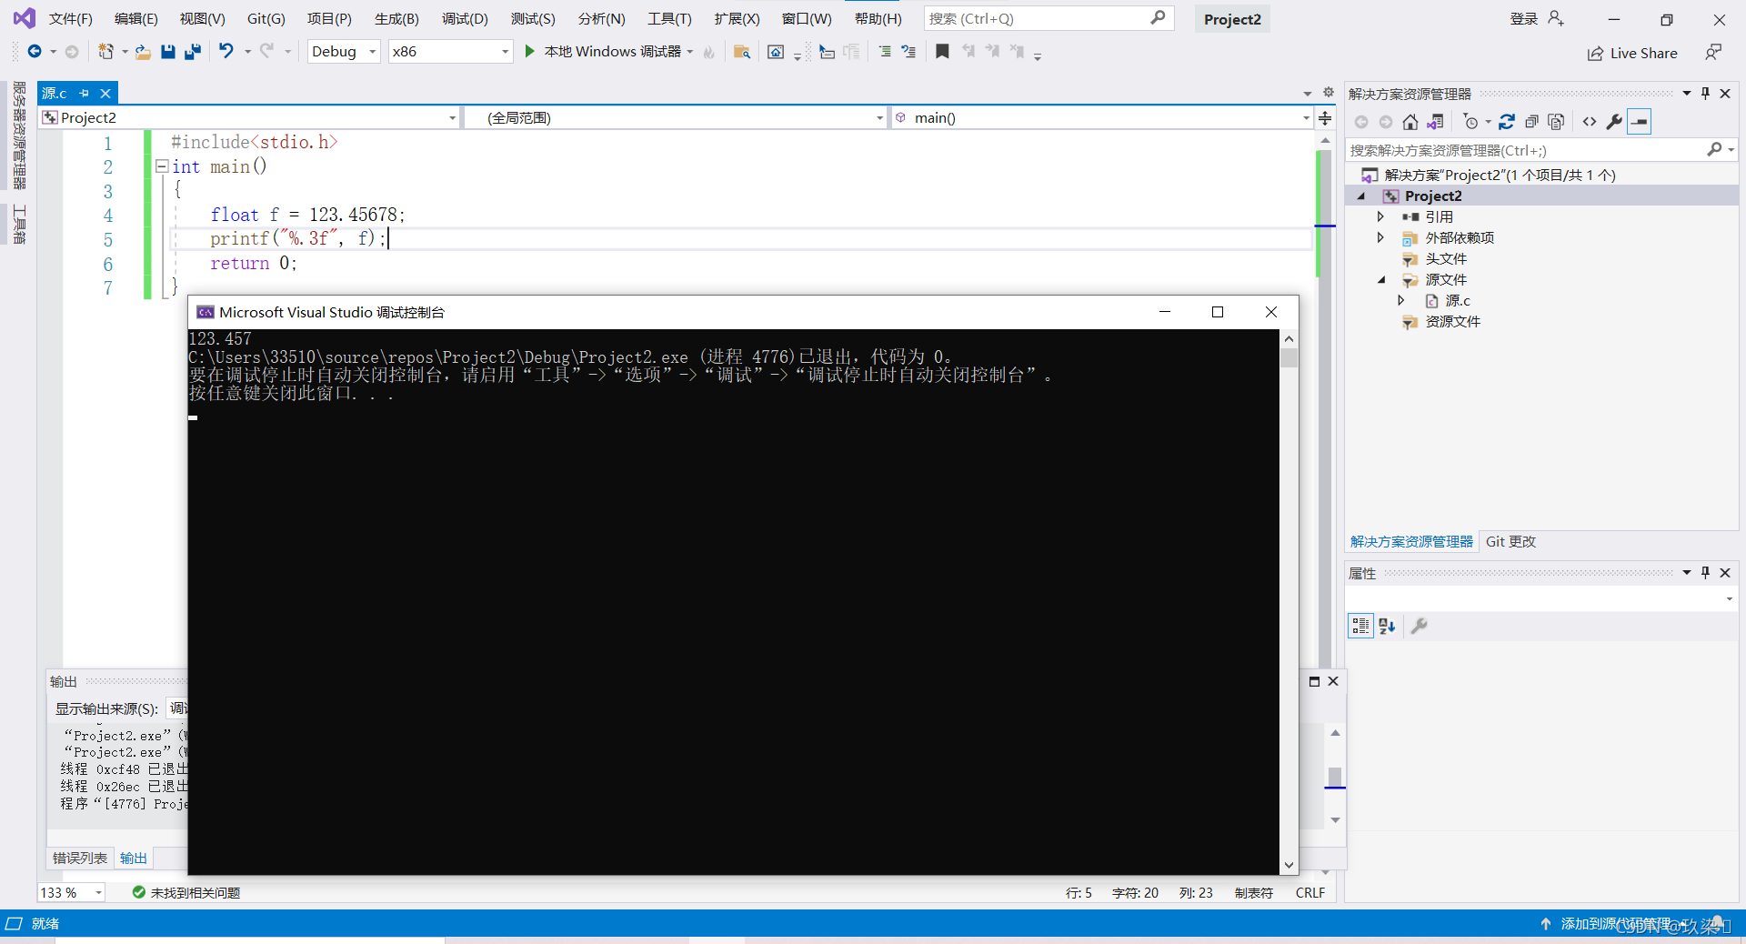Screen dimensions: 1746x944
Task: Comment out selected lines icon
Action: pyautogui.click(x=884, y=52)
